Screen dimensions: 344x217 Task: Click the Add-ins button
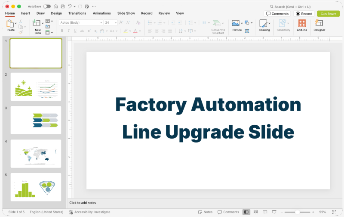point(302,25)
